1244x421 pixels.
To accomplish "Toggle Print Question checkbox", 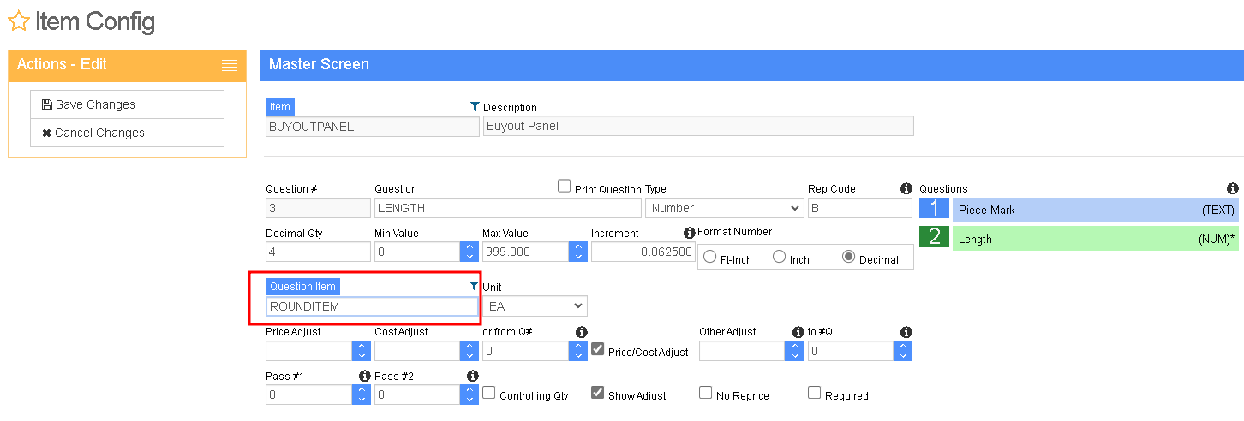I will [x=564, y=186].
